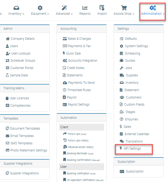Image resolution: width=167 pixels, height=182 pixels.
Task: Click the Enquiries question mark icon
Action: coord(122,119)
